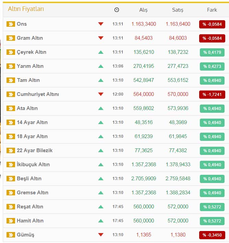The height and width of the screenshot is (243, 229).
Task: Click the gold icon beside Çeyrek Altın
Action: click(11, 52)
